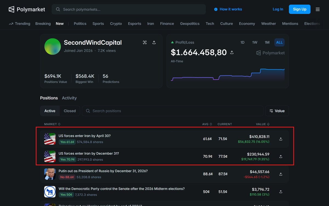Open US forces April 30 market thumbnail
The image size is (329, 206).
coord(50,139)
